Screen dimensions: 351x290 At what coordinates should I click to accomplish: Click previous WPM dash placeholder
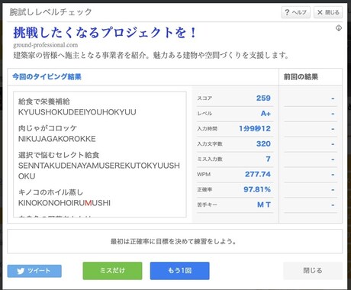click(x=333, y=175)
